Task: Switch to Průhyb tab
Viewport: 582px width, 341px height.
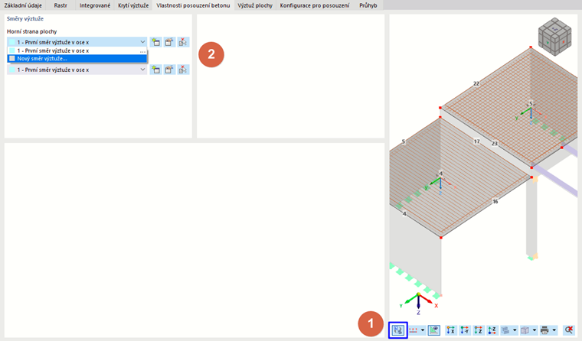Action: (x=368, y=5)
